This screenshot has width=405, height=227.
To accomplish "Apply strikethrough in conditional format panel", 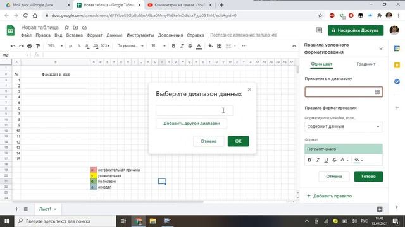I will pos(334,160).
